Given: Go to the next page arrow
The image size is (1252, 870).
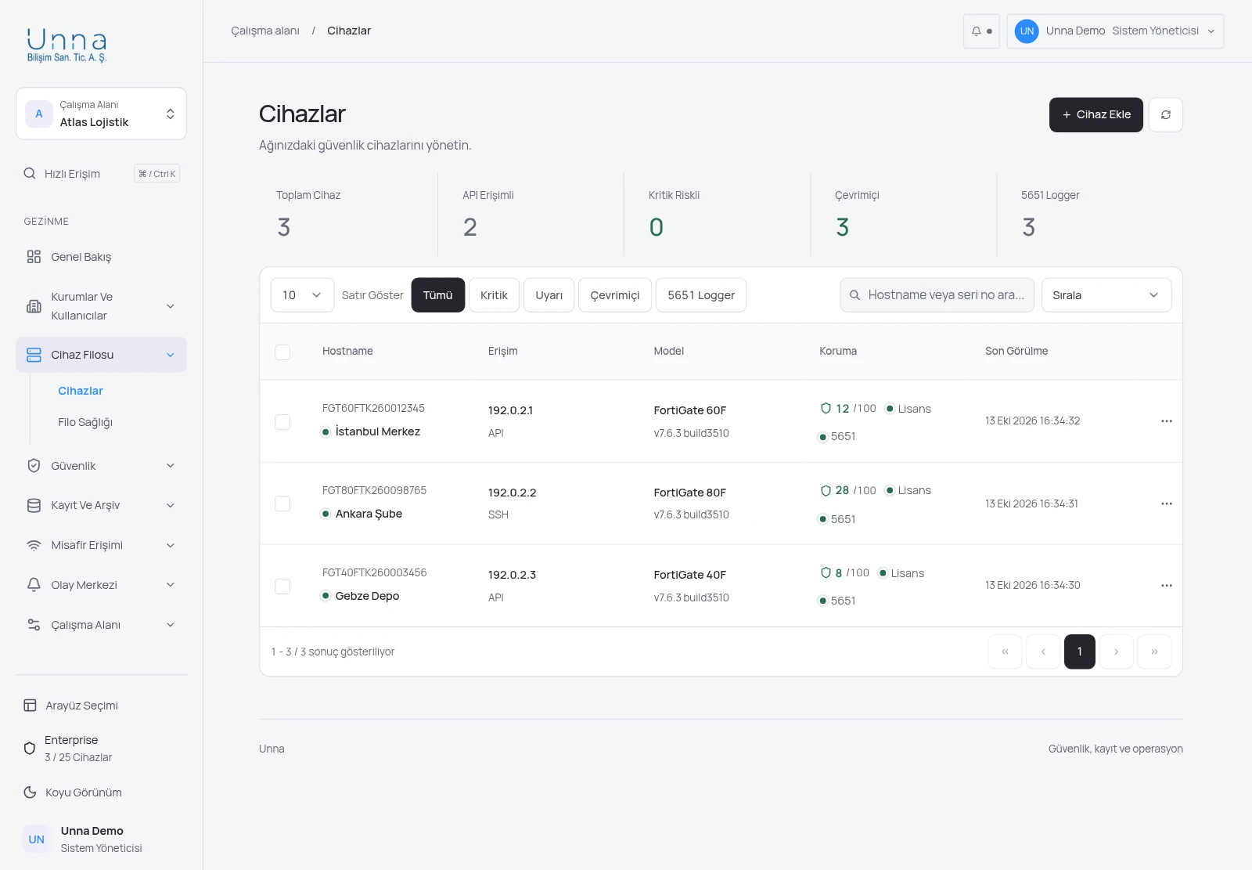Looking at the screenshot, I should coord(1117,652).
